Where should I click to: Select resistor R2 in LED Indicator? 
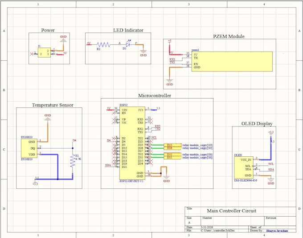[103, 45]
